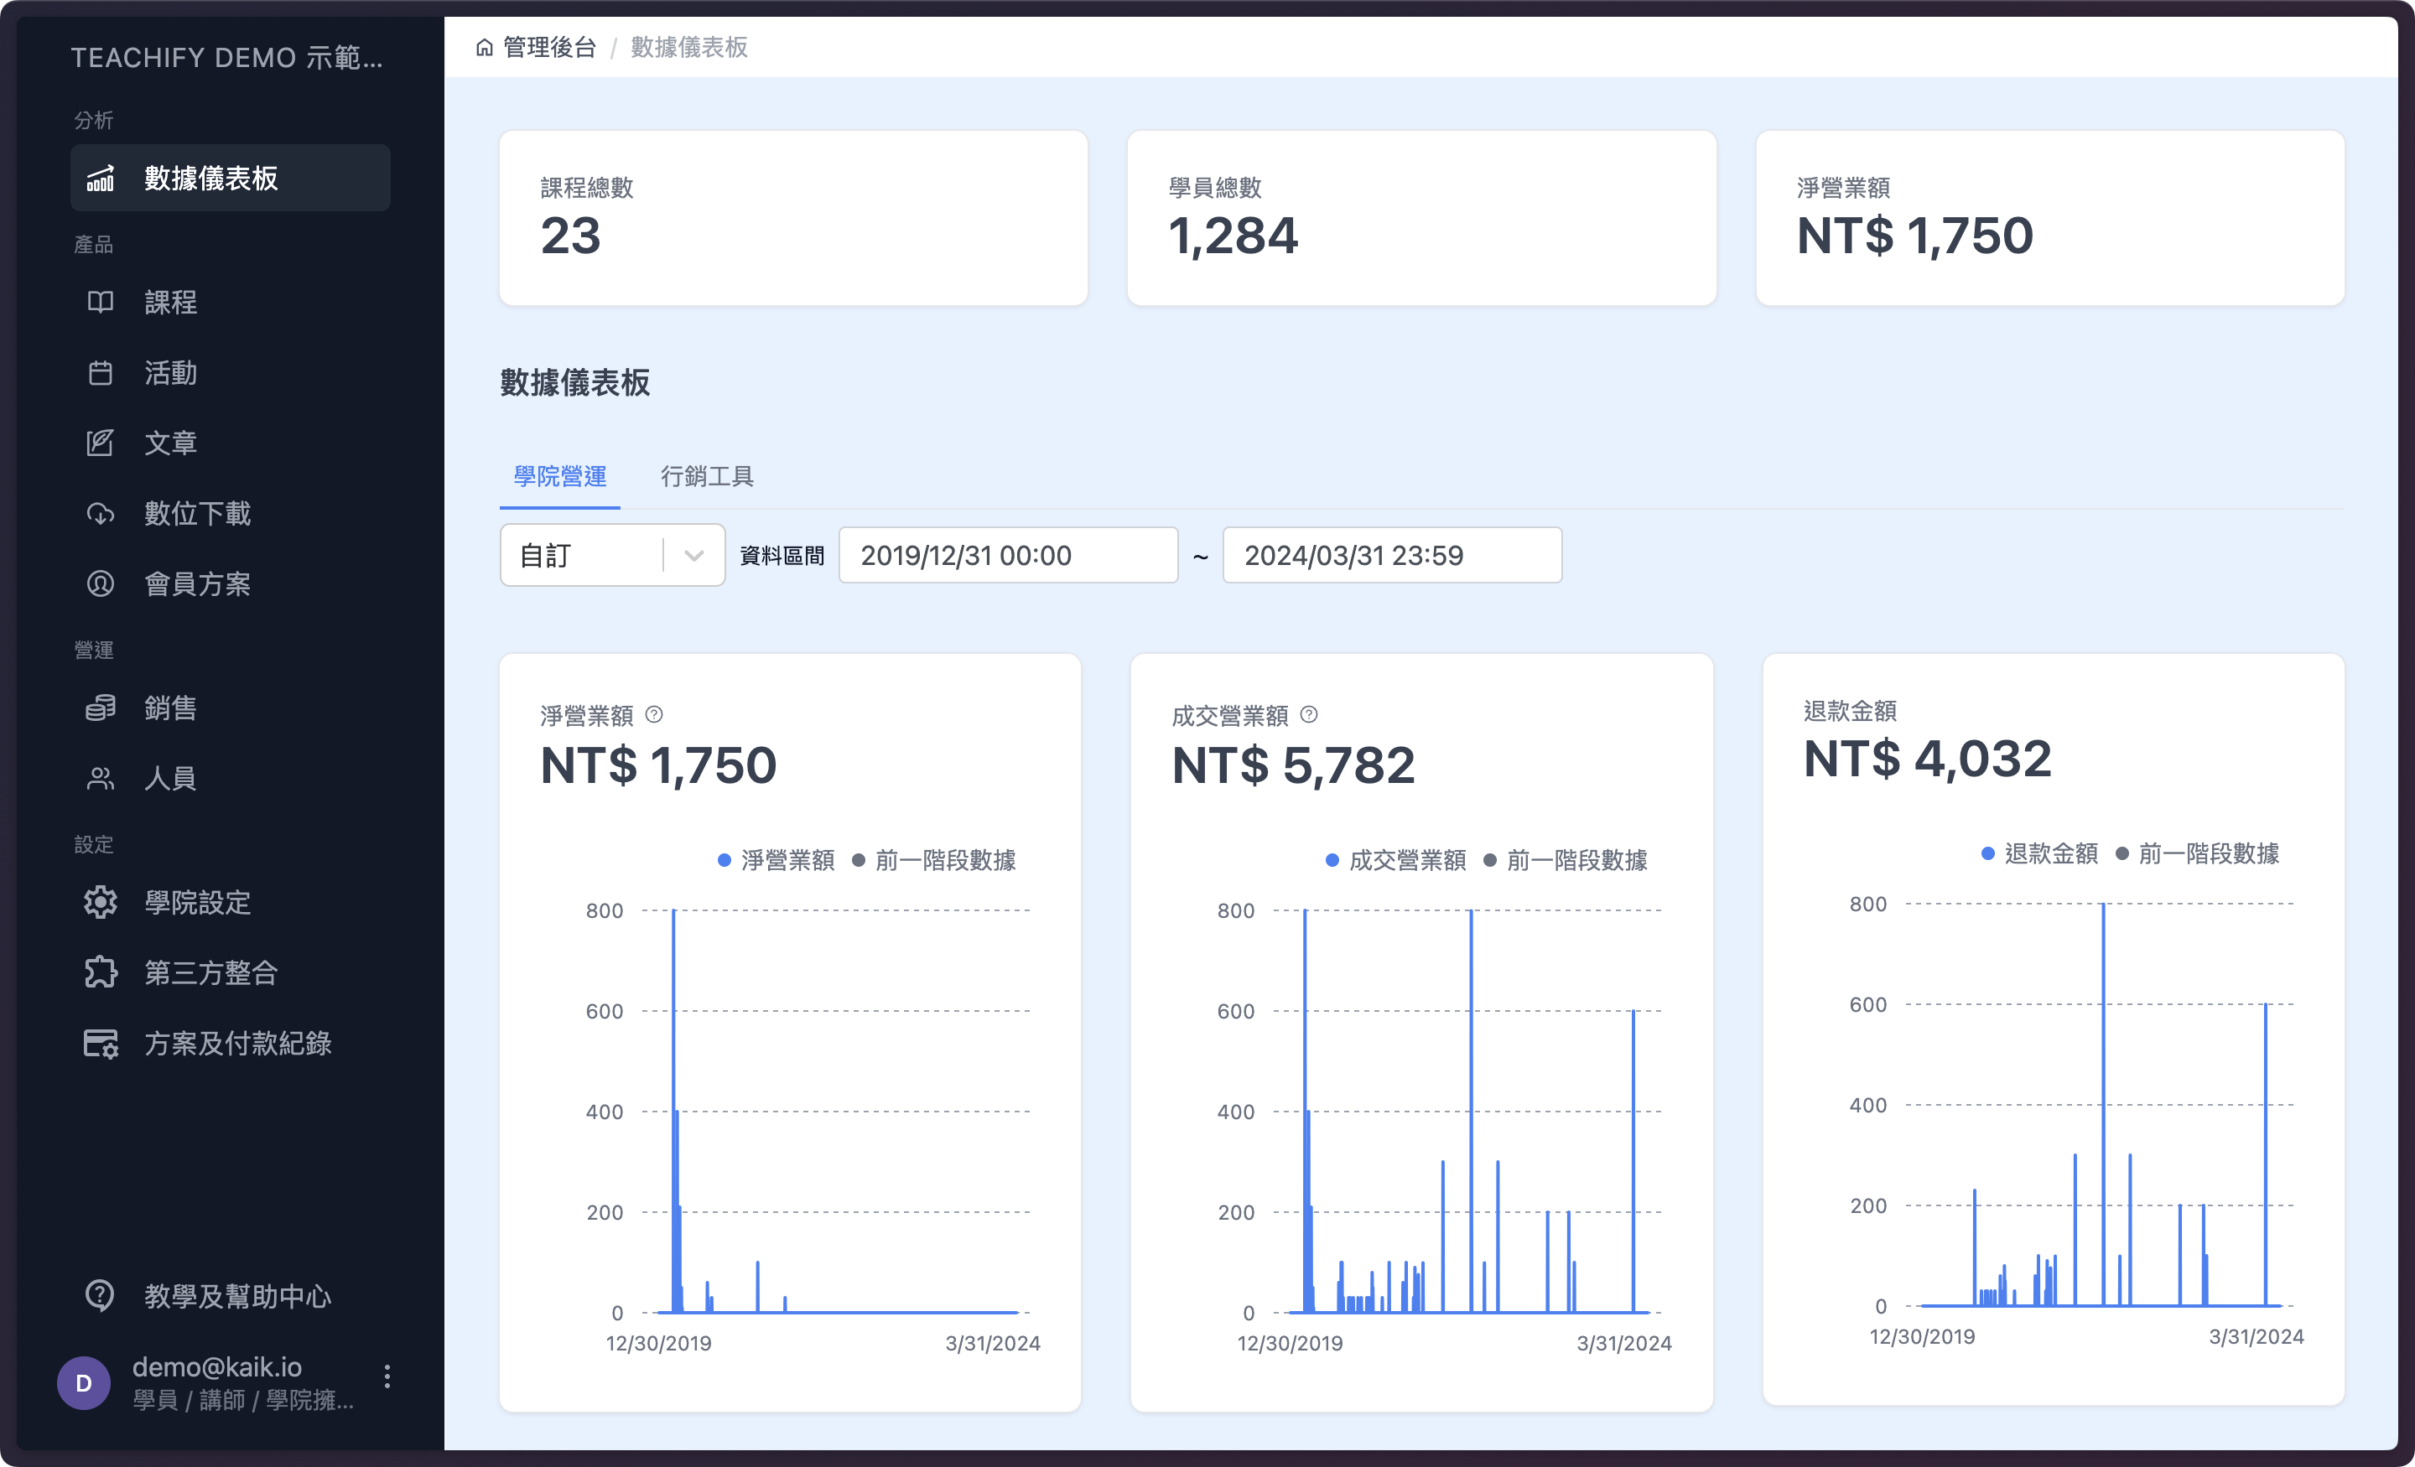Image resolution: width=2415 pixels, height=1467 pixels.
Task: Click 管理後台 breadcrumb link
Action: (550, 47)
